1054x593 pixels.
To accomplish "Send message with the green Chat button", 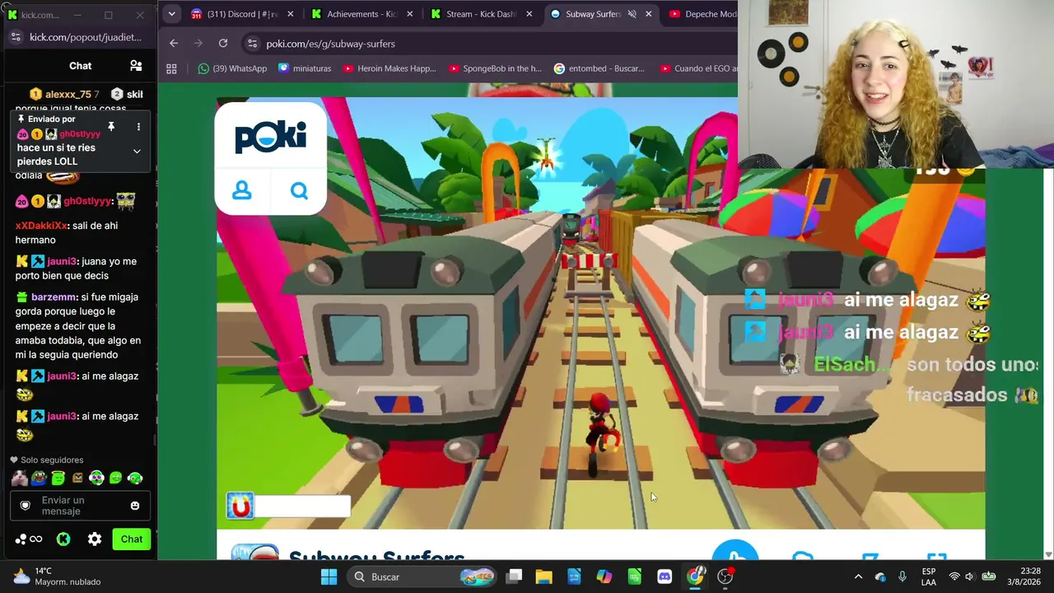I will click(132, 539).
